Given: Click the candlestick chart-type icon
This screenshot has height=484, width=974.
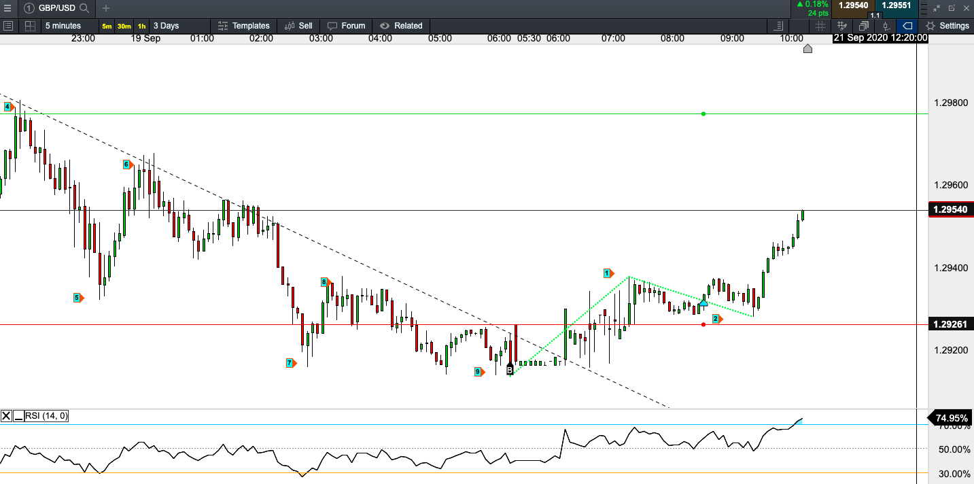Looking at the screenshot, I should [885, 26].
